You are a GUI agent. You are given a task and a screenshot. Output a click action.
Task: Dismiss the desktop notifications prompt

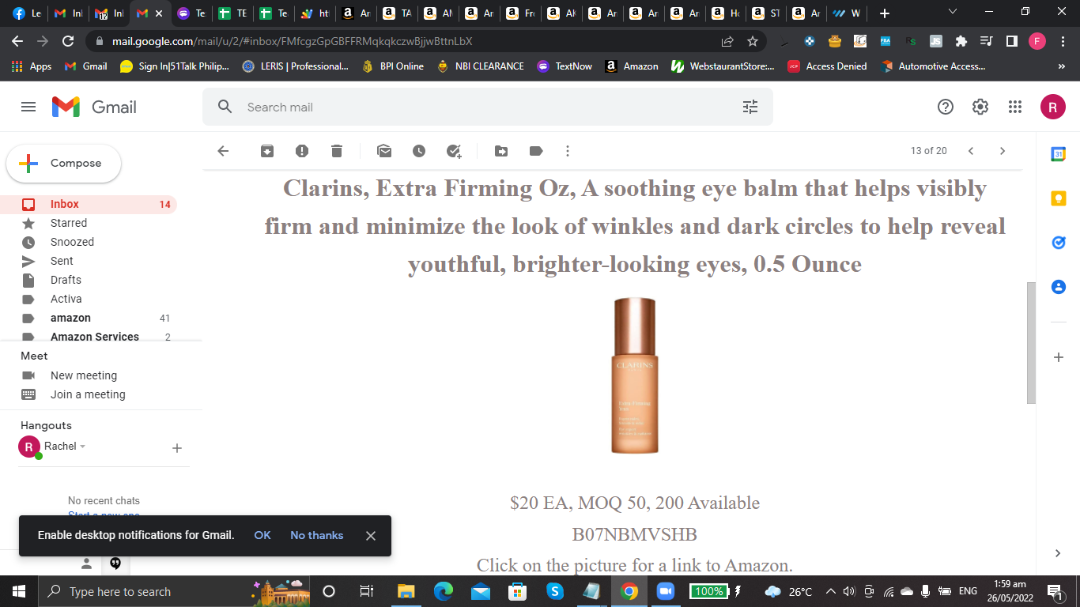[x=370, y=535]
